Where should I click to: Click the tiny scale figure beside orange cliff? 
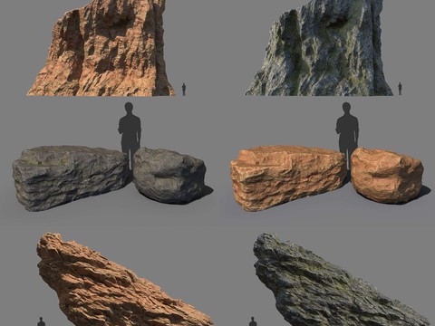click(184, 90)
